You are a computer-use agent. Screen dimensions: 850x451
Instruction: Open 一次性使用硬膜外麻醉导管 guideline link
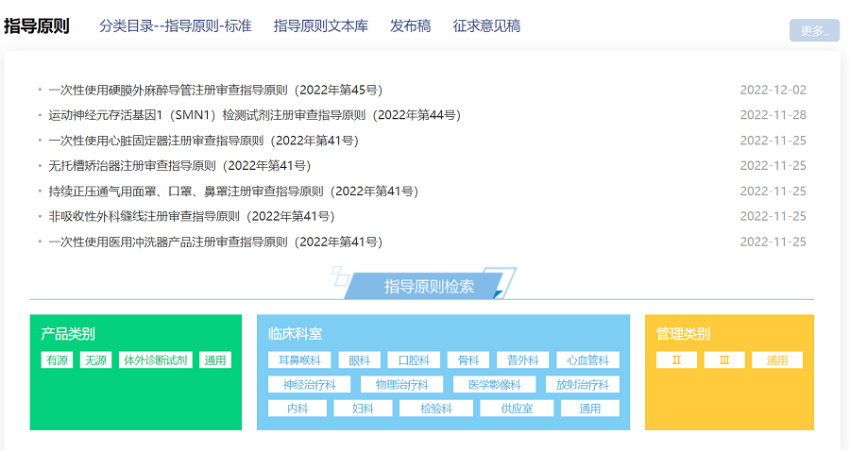(215, 91)
